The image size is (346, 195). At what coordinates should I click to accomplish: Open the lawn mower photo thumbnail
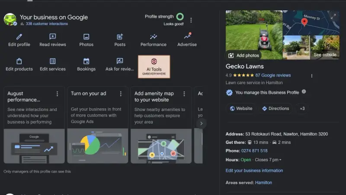[254, 35]
